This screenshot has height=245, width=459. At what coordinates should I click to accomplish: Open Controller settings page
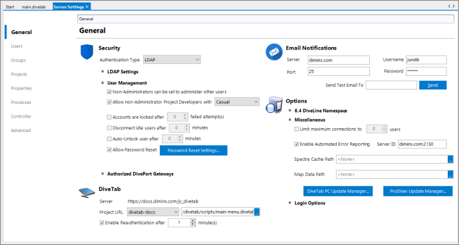pyautogui.click(x=21, y=116)
